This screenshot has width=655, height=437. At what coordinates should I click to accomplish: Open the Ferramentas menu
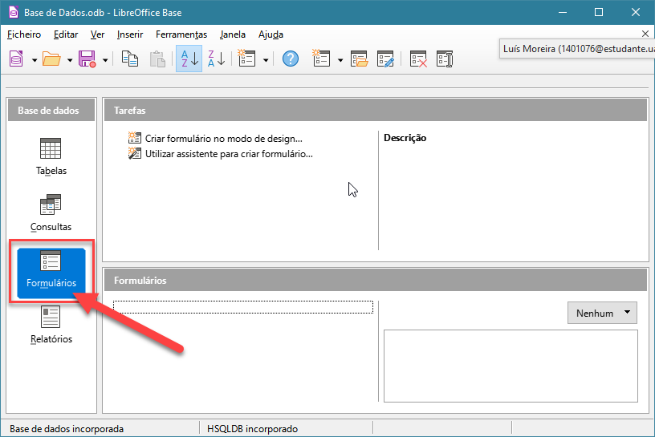coord(181,34)
